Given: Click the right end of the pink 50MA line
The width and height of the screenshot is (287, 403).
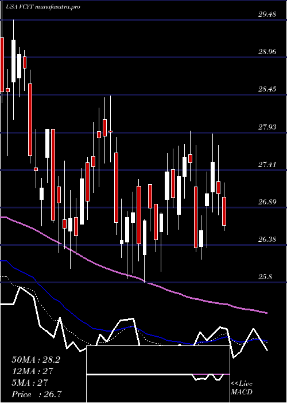Looking at the screenshot, I should click(266, 313).
